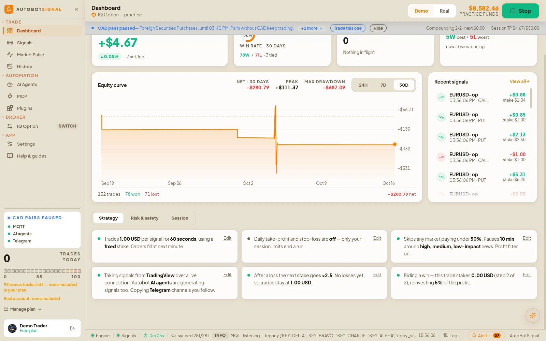This screenshot has height=341, width=546.
Task: Click the logout icon beside Demo Trader
Action: (72, 328)
